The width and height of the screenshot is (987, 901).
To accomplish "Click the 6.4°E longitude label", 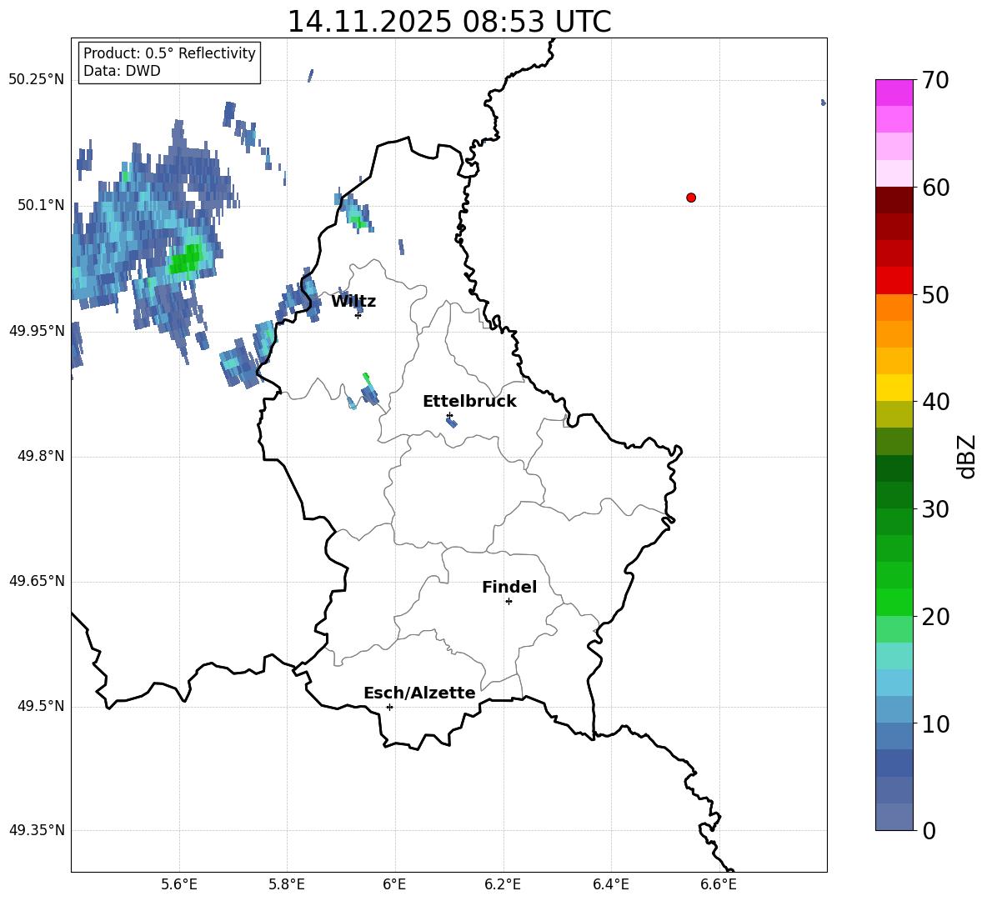I will click(610, 884).
